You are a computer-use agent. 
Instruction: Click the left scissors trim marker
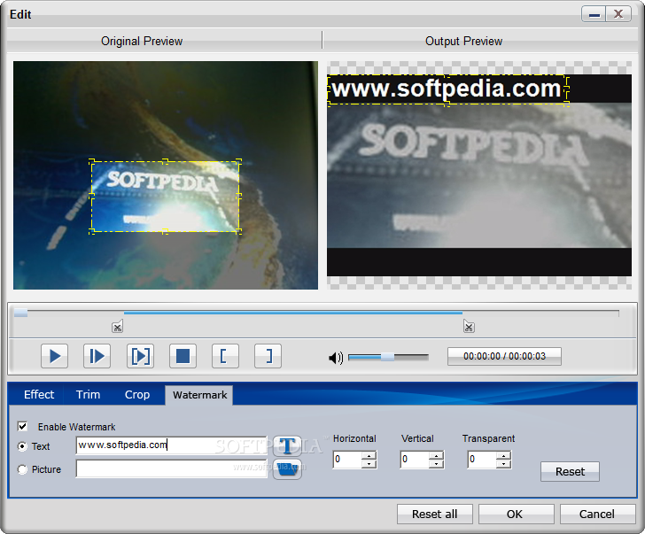tap(117, 327)
